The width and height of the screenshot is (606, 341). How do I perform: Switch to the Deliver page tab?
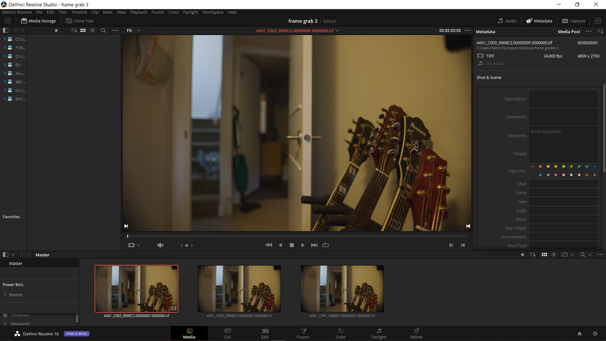417,333
